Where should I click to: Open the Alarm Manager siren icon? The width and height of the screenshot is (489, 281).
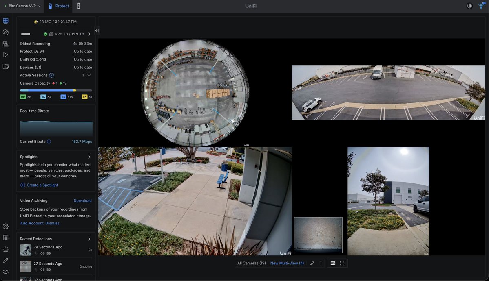[6, 249]
